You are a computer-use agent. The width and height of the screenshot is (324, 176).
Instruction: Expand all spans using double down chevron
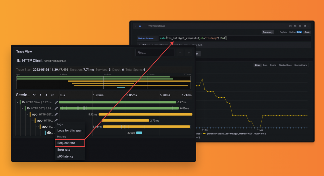click(x=47, y=95)
